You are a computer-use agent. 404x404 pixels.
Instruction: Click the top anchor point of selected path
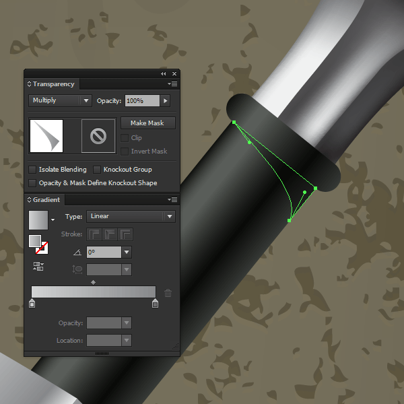[x=234, y=123]
